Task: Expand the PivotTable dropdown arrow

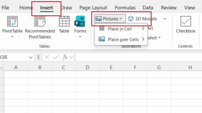Action: [x=12, y=37]
